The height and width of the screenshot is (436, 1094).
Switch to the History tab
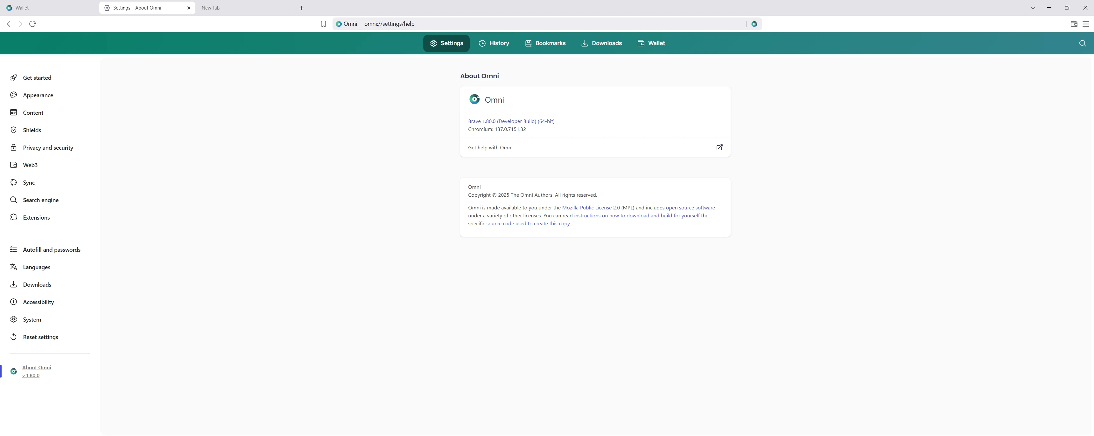[x=494, y=43]
